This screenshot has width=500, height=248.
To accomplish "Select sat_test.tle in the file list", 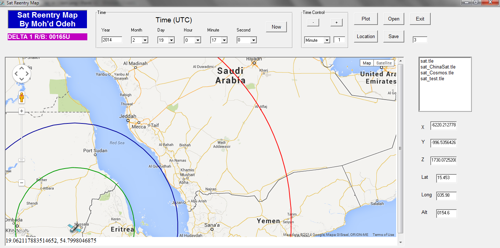I will [x=432, y=78].
